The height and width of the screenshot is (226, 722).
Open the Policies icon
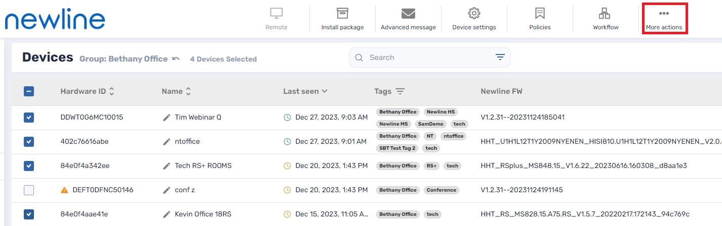coord(540,13)
